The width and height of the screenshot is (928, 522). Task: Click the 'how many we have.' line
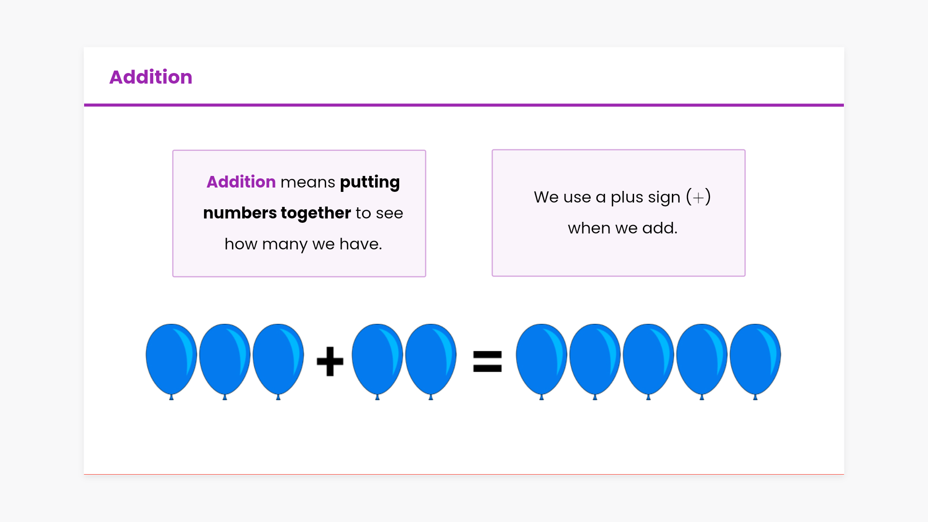point(303,244)
